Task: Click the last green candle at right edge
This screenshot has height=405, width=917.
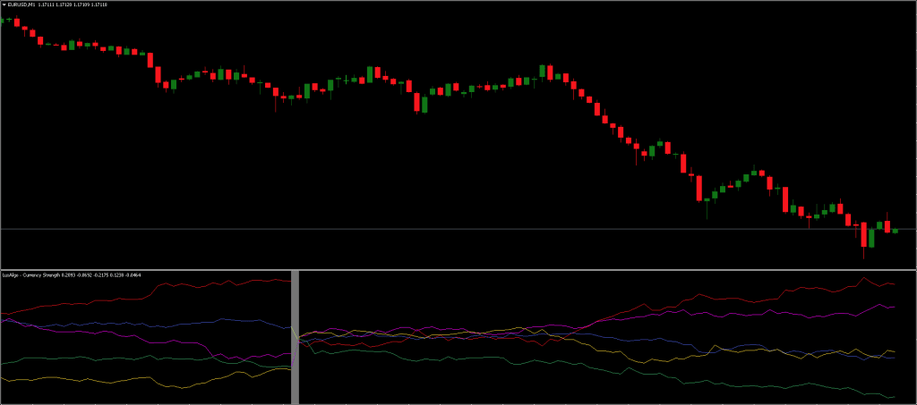Action: (x=895, y=231)
